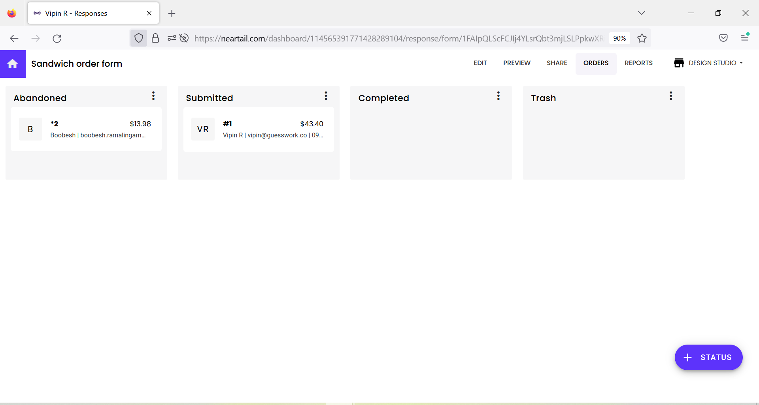759x405 pixels.
Task: Click inside the address bar
Action: [395, 38]
